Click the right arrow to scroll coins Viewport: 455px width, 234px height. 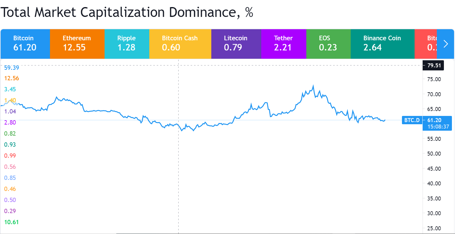tap(445, 44)
